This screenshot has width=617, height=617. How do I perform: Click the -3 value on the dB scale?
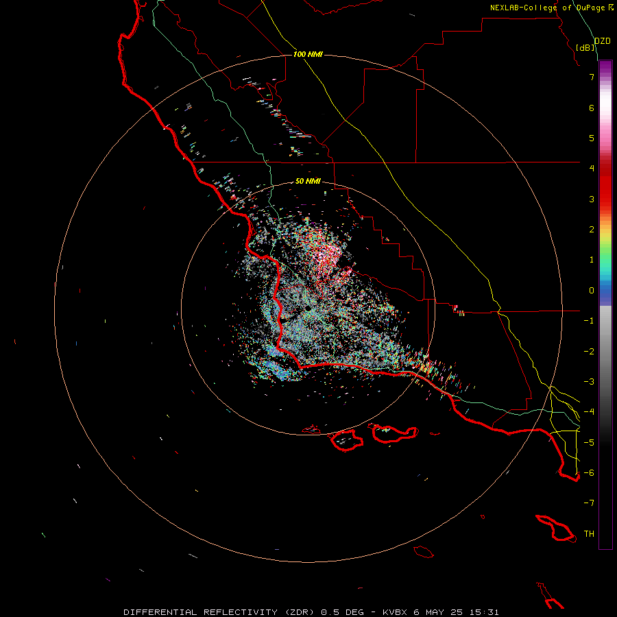[589, 382]
